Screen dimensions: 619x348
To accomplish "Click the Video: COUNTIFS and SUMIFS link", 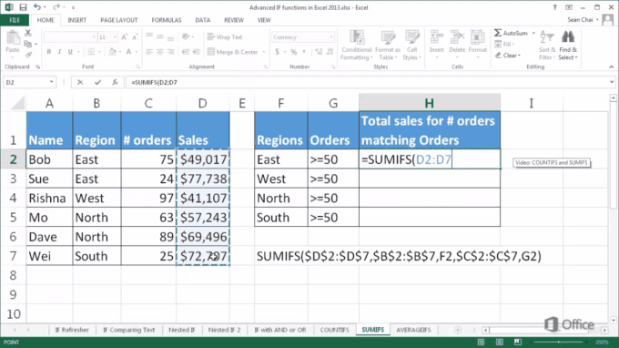I will (x=552, y=163).
